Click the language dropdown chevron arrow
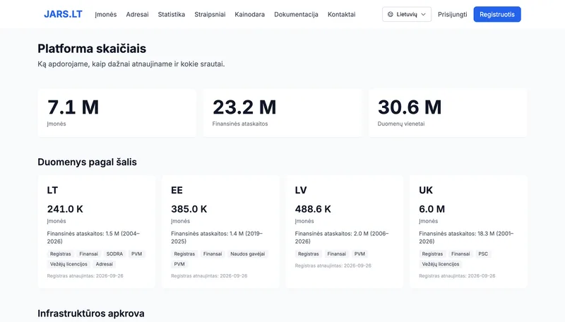This screenshot has width=565, height=322. (x=423, y=14)
